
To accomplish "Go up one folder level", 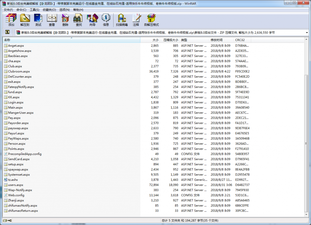I will (7, 32).
